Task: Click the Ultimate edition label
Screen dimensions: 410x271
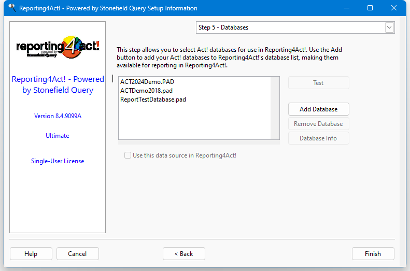Action: tap(57, 136)
